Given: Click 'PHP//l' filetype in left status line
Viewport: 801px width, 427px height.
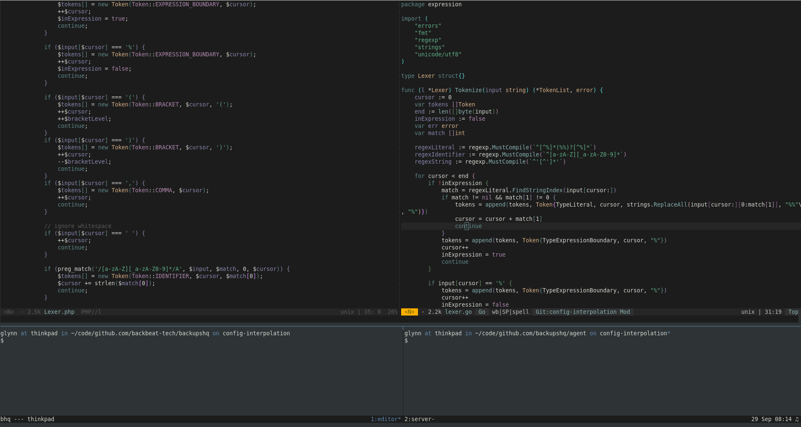Looking at the screenshot, I should [x=91, y=312].
